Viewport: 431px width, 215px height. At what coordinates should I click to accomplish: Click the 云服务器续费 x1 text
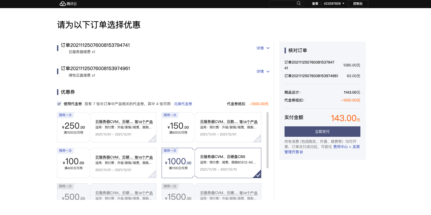pos(82,52)
